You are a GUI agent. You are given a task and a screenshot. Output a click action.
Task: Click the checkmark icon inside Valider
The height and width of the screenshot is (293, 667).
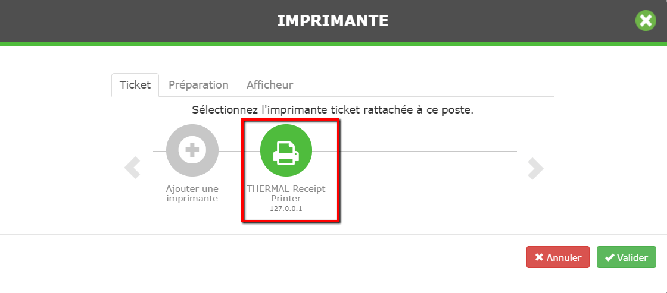(610, 257)
